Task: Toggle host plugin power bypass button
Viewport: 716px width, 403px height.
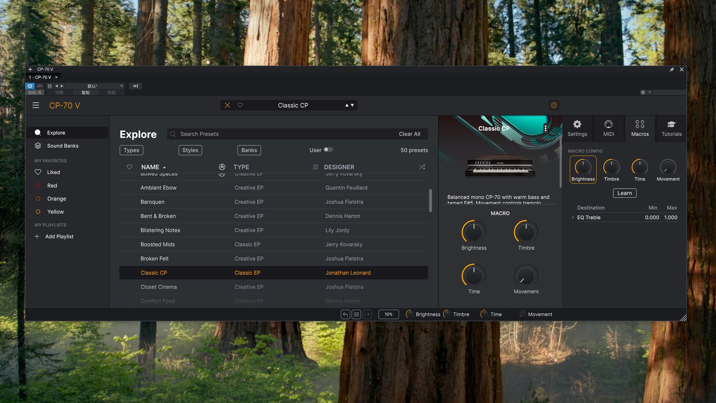Action: tap(30, 86)
